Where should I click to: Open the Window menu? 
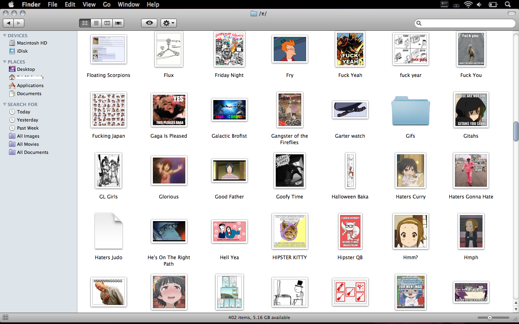128,4
